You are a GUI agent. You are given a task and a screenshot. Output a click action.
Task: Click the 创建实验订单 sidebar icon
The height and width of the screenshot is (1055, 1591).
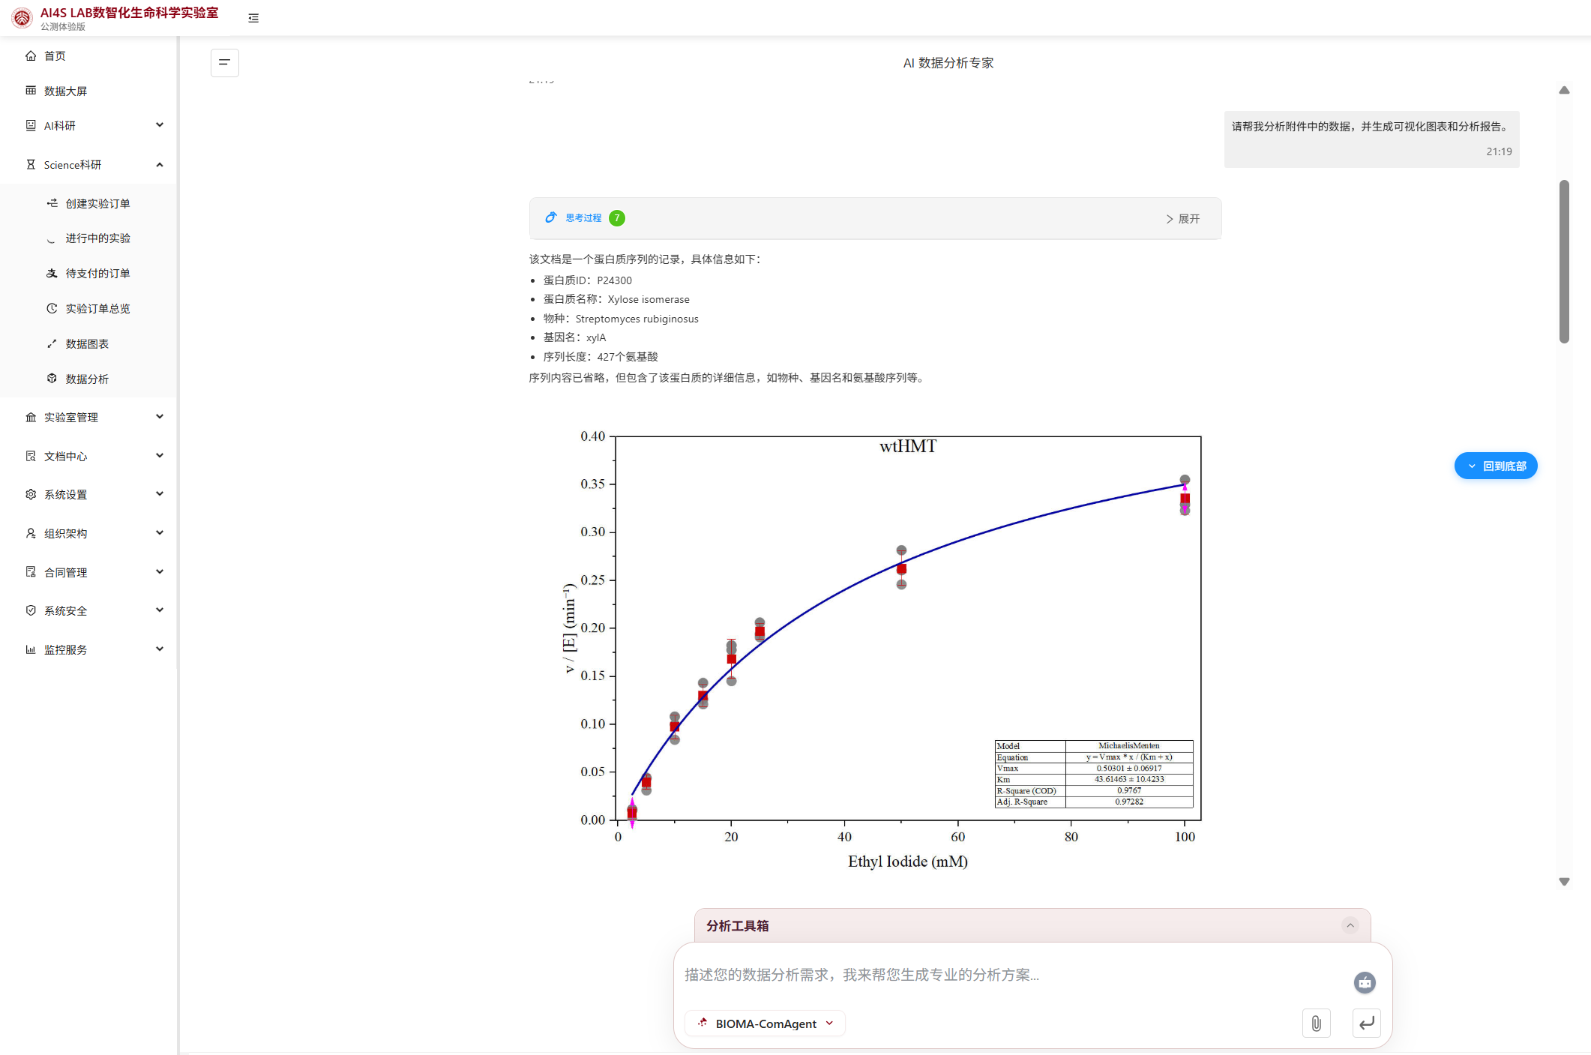pos(52,202)
